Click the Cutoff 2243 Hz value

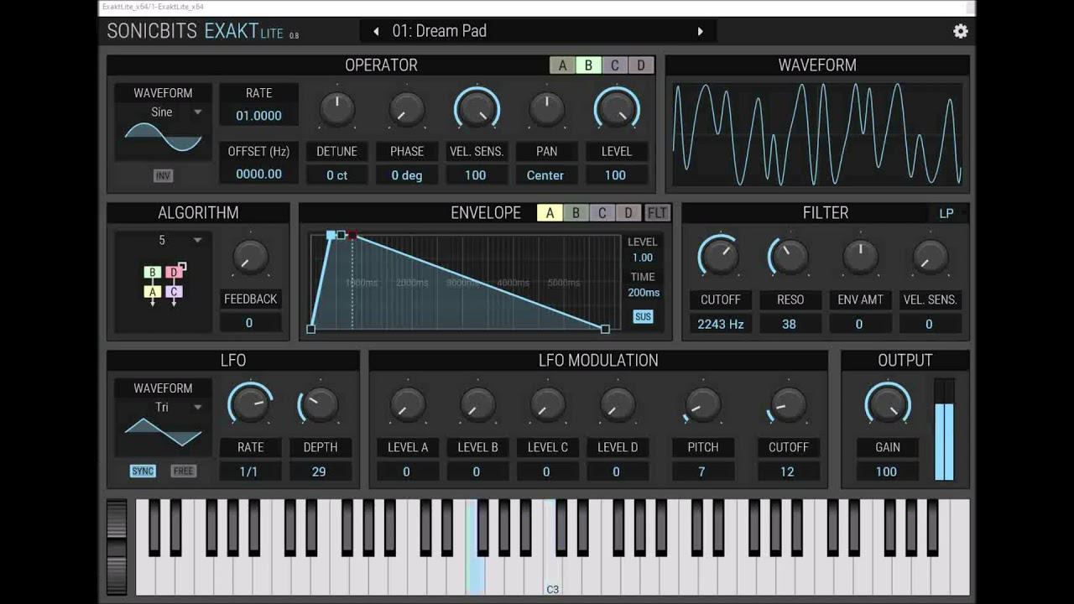(x=720, y=324)
